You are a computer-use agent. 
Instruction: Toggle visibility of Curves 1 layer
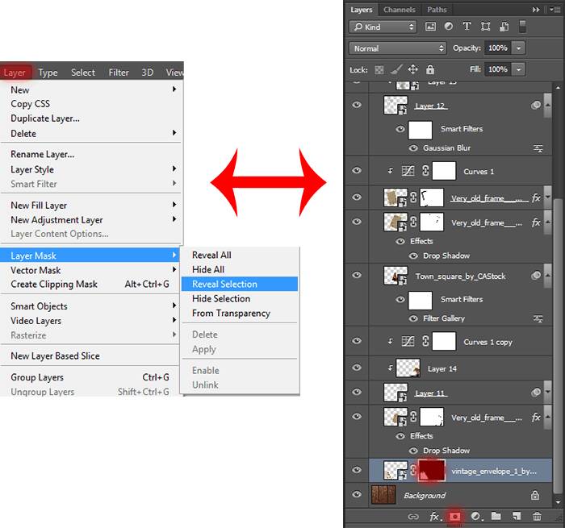click(357, 170)
